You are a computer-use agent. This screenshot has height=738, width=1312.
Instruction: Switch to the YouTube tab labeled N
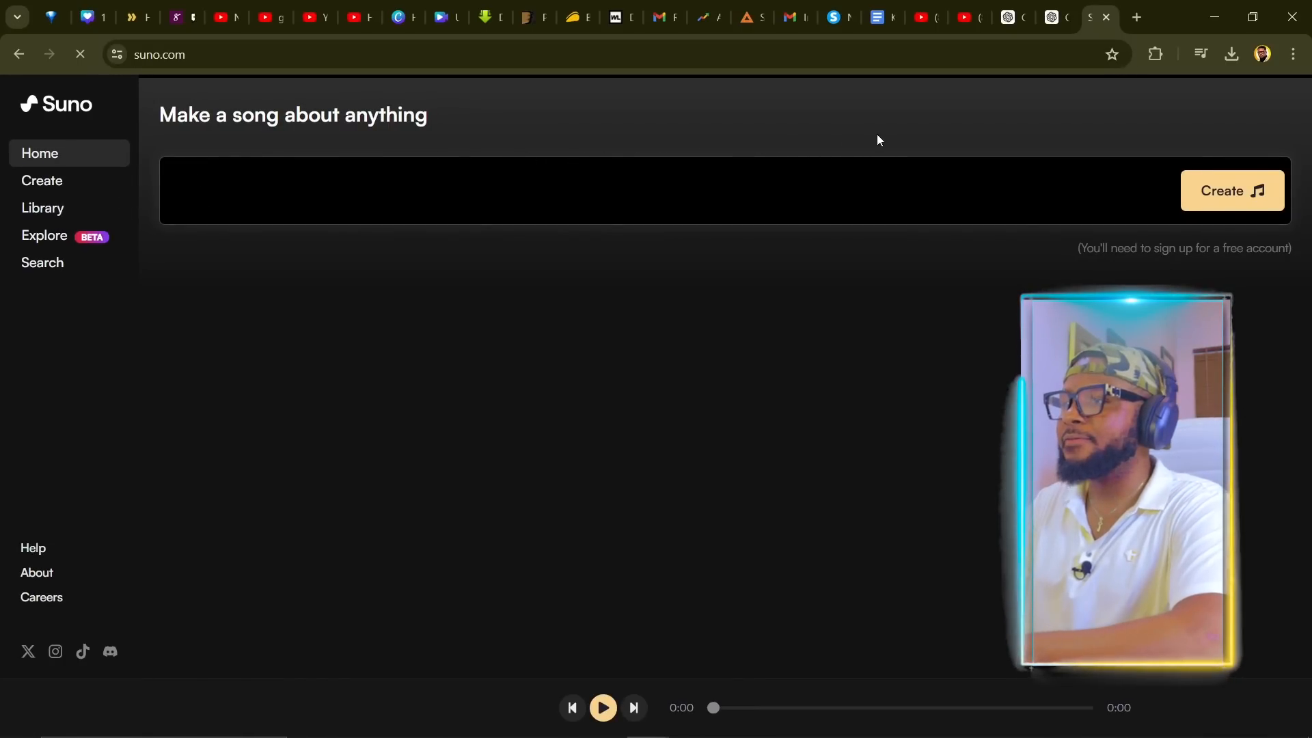(x=227, y=17)
